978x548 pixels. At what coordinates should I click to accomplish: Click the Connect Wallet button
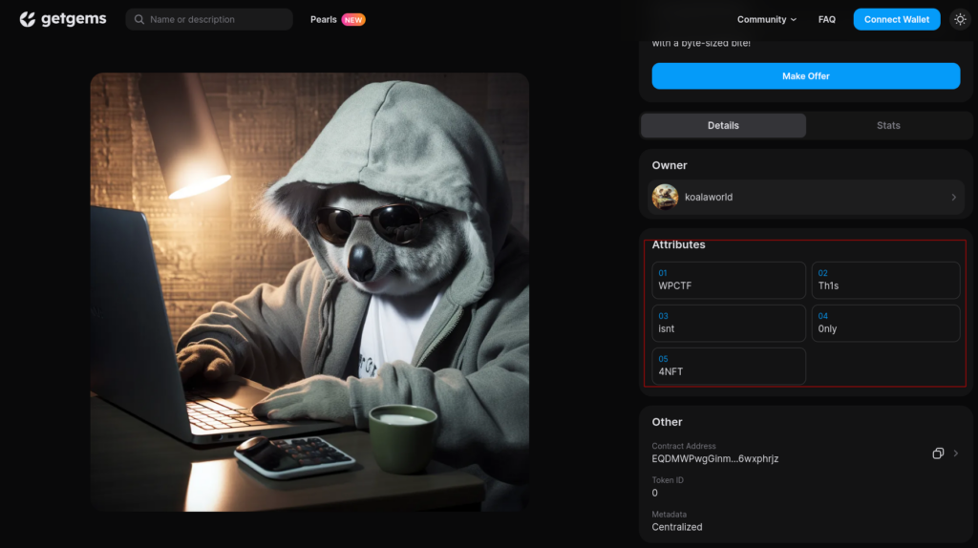896,19
